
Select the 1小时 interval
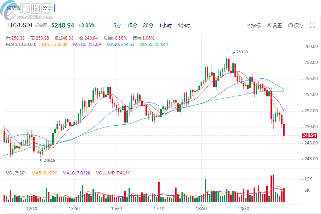pos(165,25)
